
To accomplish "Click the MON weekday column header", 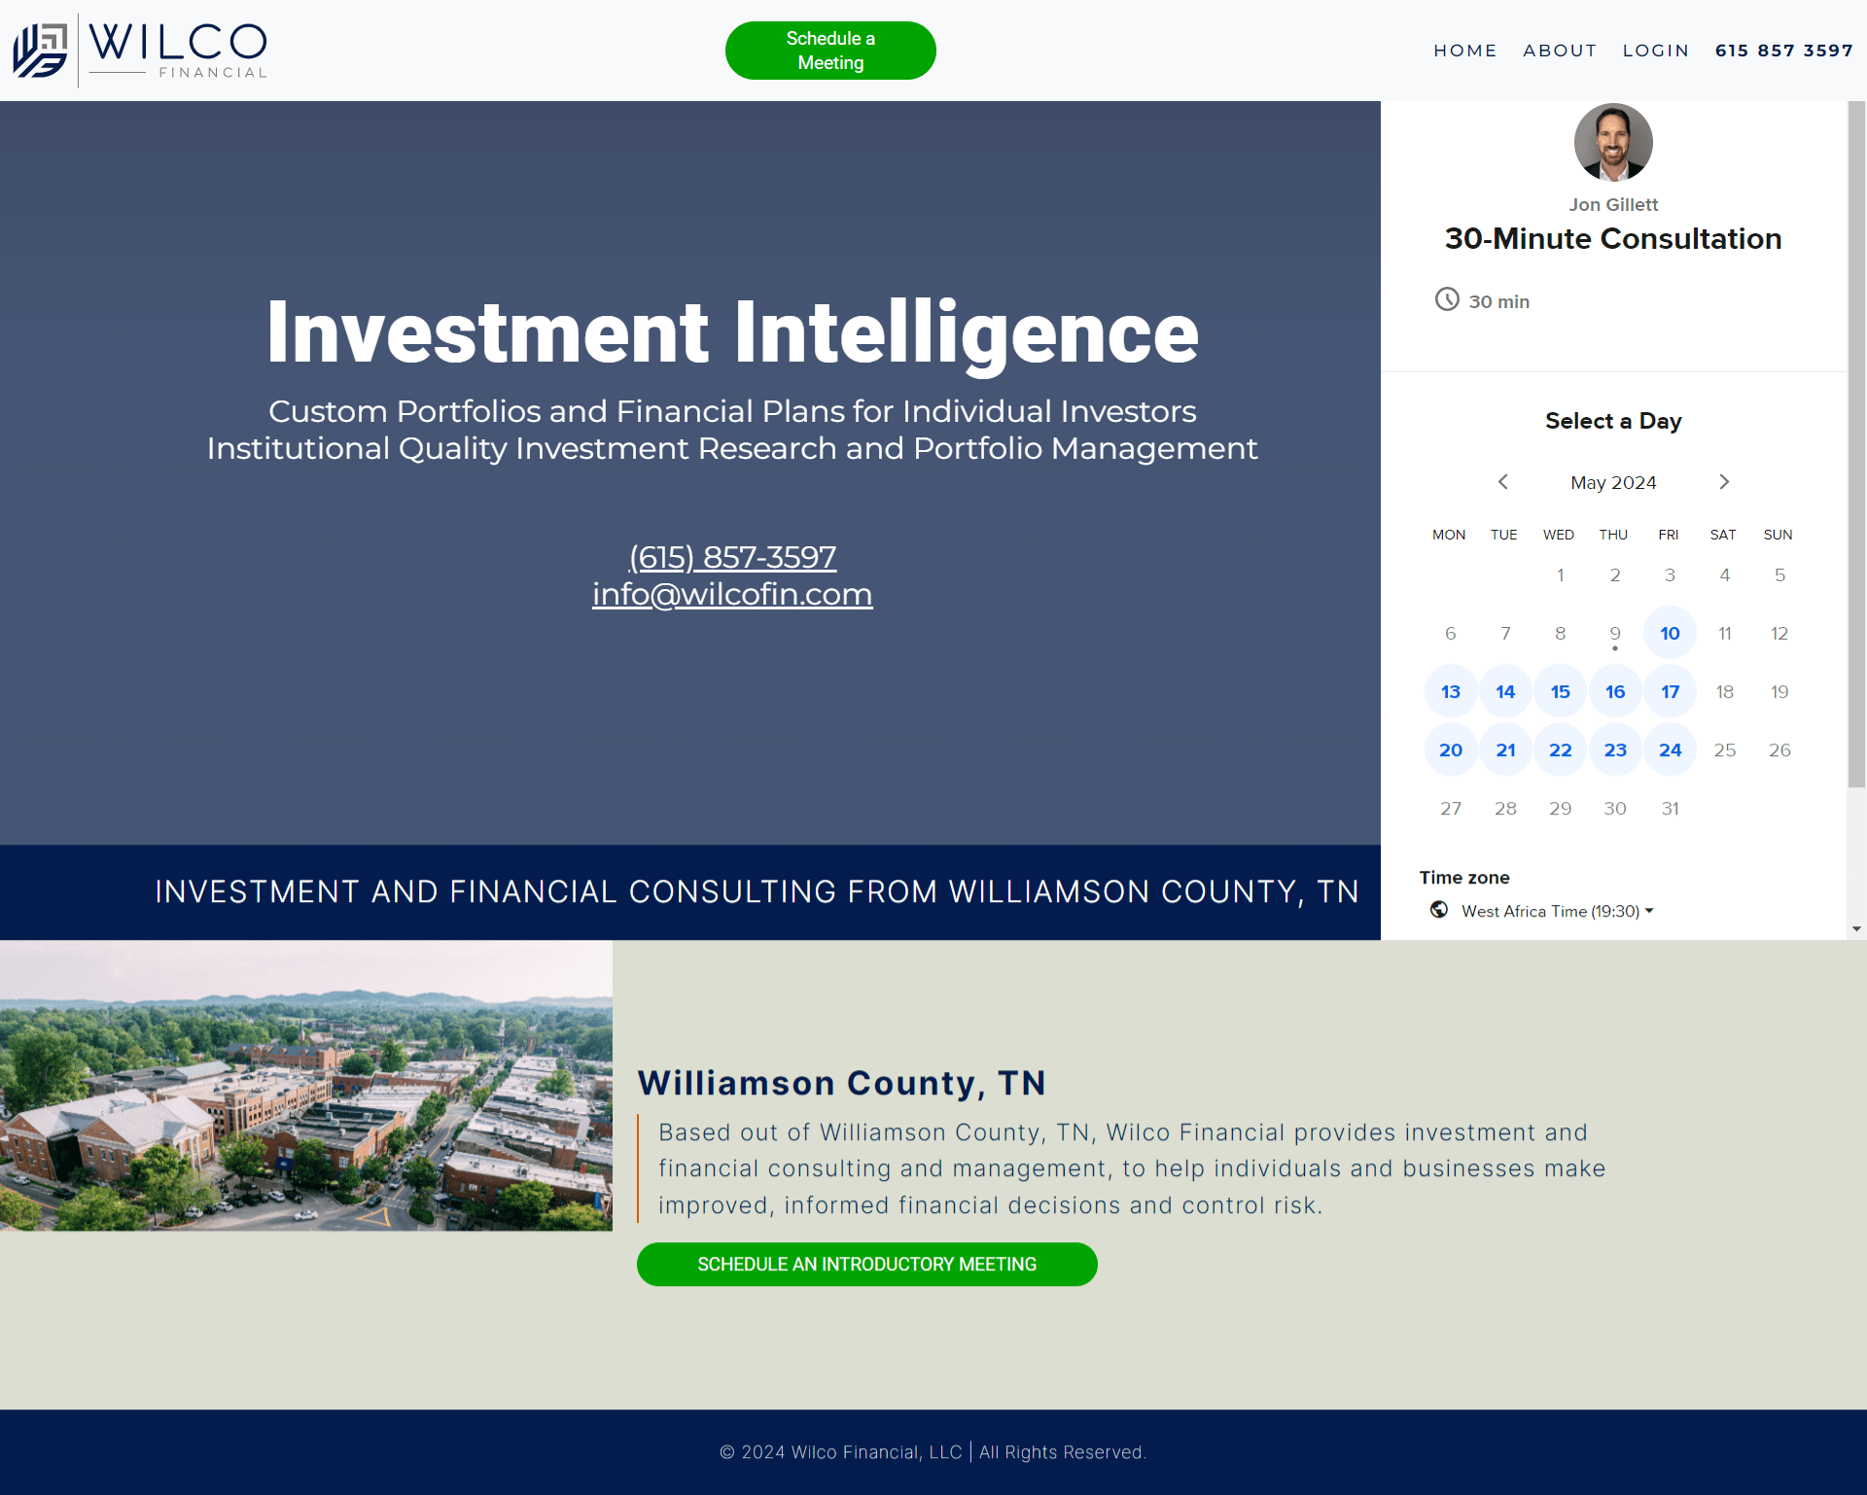I will click(1449, 535).
